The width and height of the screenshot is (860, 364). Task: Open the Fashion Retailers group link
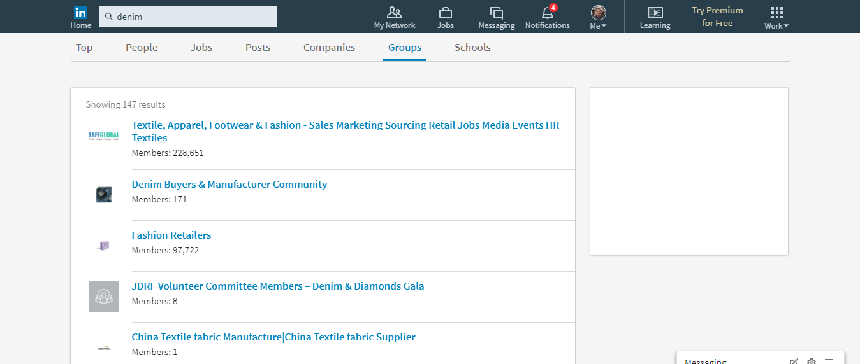pos(171,235)
